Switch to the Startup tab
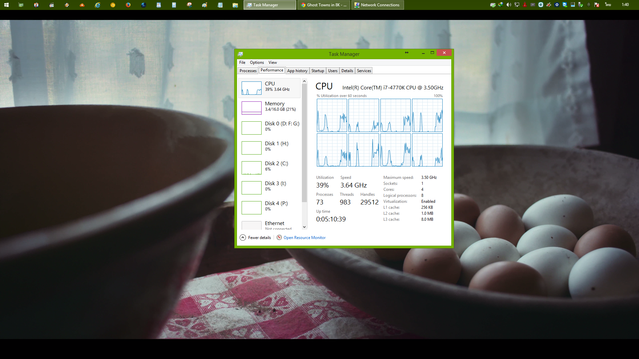The image size is (639, 359). (318, 71)
